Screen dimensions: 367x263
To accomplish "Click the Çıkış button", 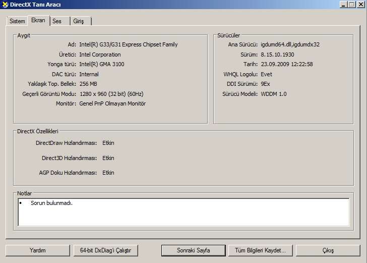I will [328, 250].
